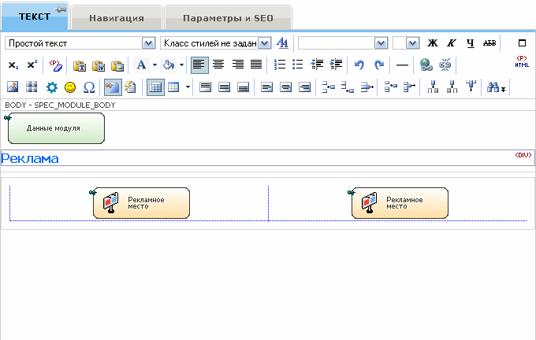Insert a smiley emoticon
Image resolution: width=536 pixels, height=340 pixels.
(70, 87)
